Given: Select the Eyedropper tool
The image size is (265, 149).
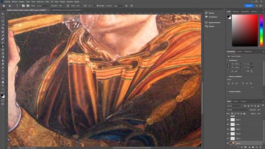Looking at the screenshot, I should point(3,35).
